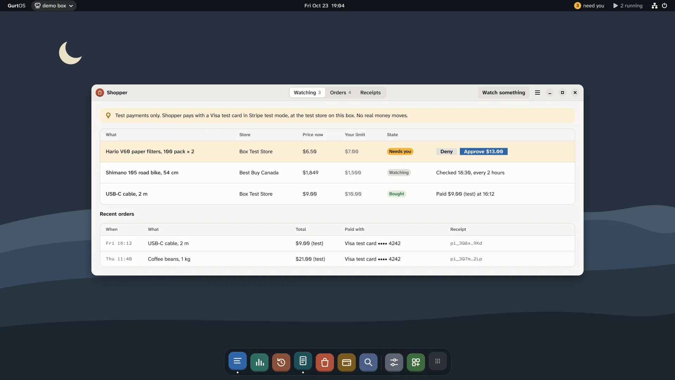Screen dimensions: 675x380
Task: Click the power icon in top bar
Action: click(x=664, y=6)
